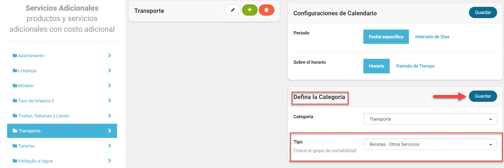
Task: Click the folder icon beside Turismo
Action: pyautogui.click(x=15, y=146)
